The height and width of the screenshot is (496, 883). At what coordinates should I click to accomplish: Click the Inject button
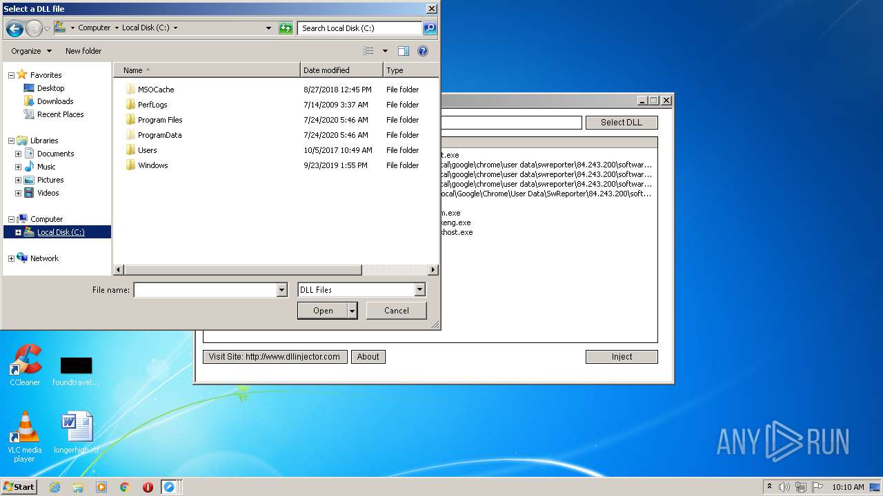622,357
